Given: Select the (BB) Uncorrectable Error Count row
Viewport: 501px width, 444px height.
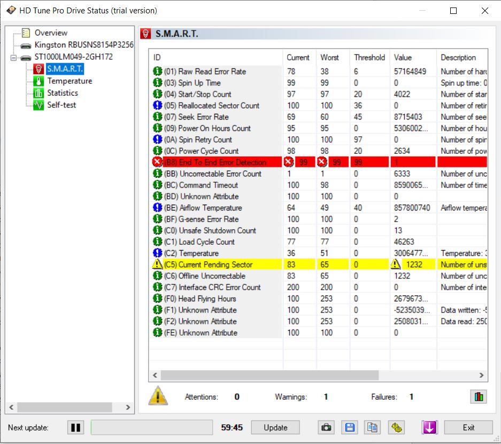Looking at the screenshot, I should coord(320,174).
